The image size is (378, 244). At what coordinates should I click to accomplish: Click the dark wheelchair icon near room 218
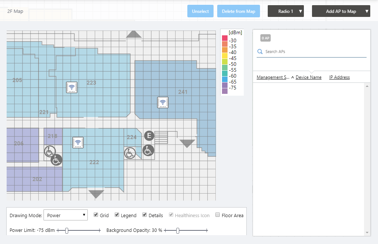(56, 160)
